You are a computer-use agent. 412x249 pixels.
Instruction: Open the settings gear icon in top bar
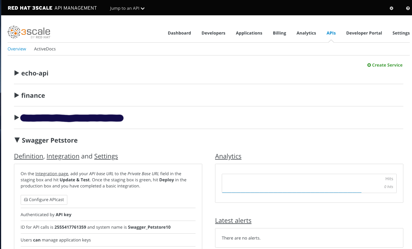(x=391, y=8)
